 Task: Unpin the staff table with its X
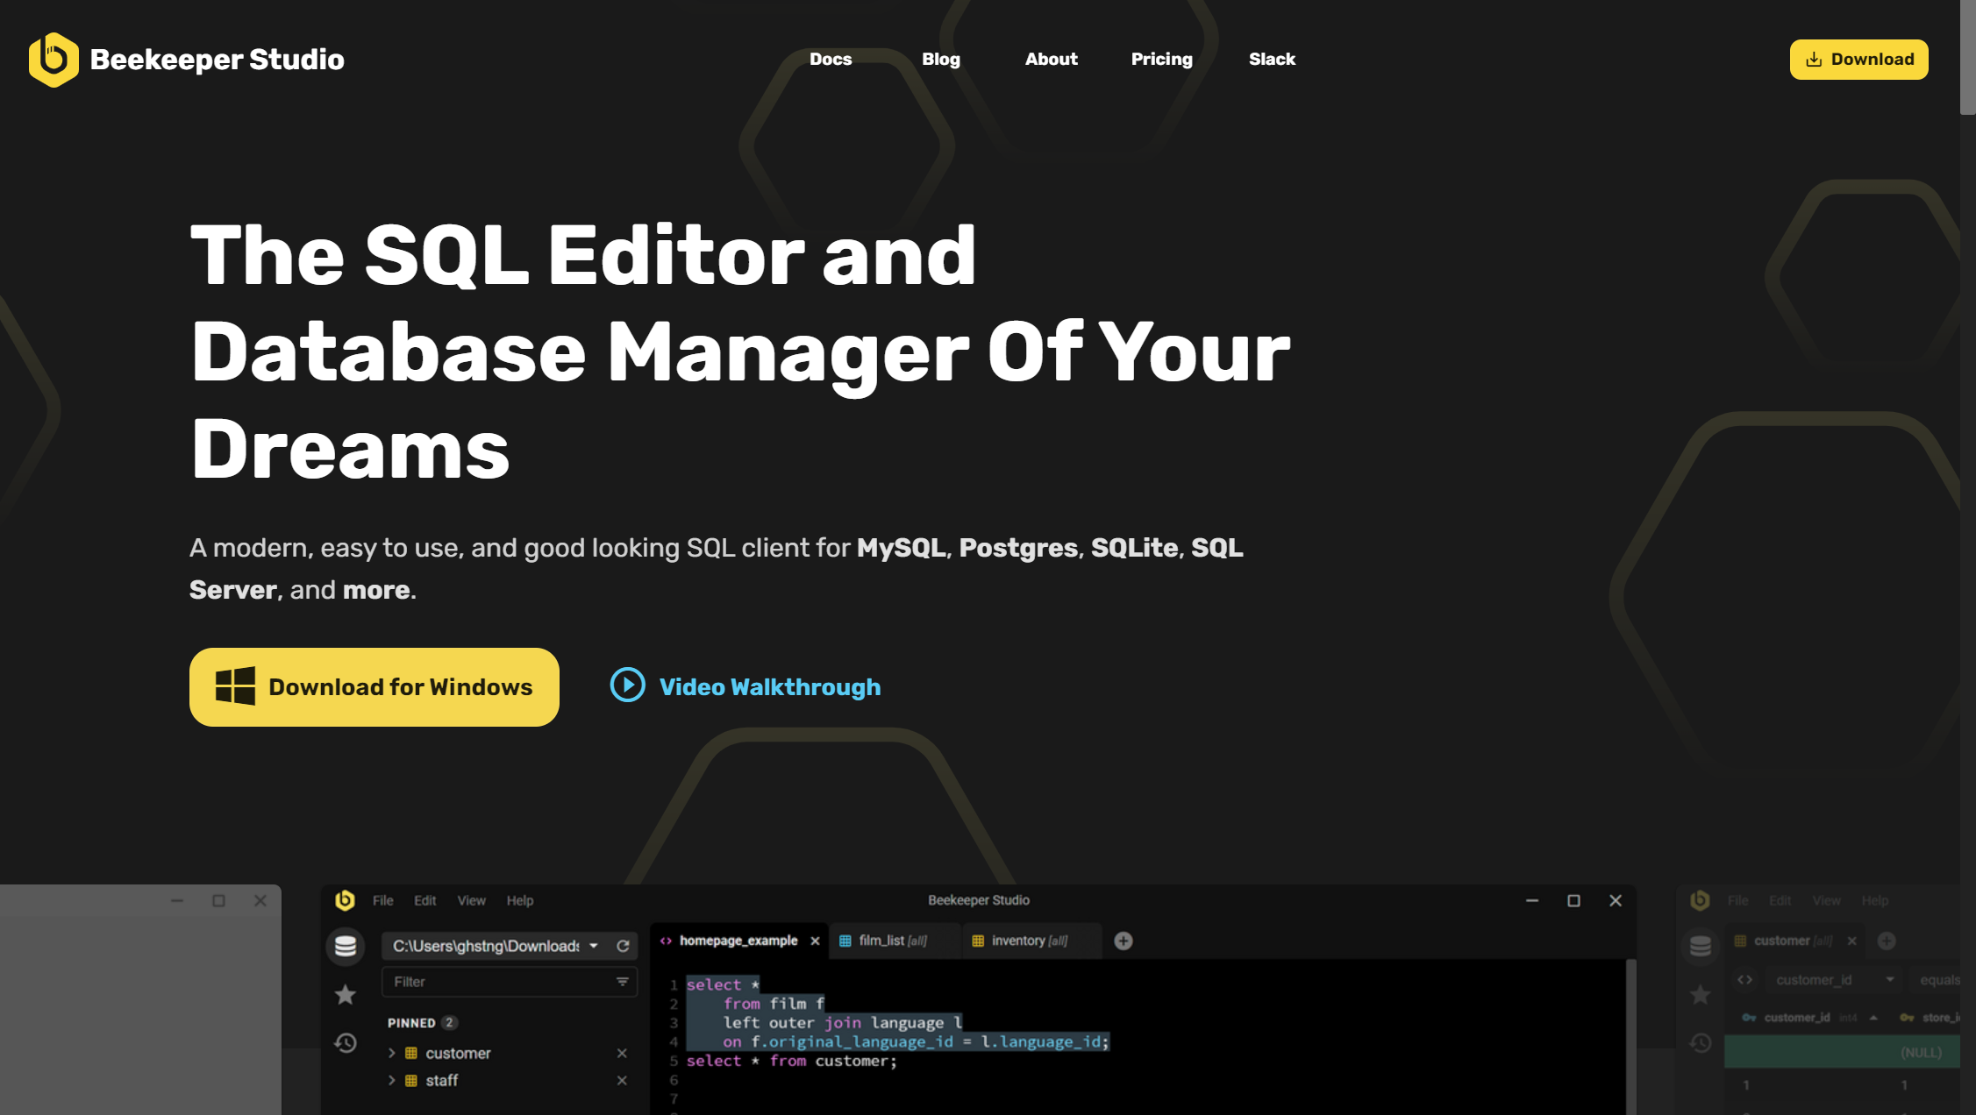(x=622, y=1081)
